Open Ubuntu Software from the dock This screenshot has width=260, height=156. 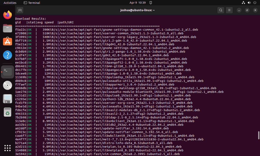click(7, 41)
